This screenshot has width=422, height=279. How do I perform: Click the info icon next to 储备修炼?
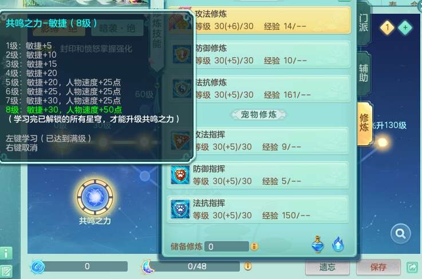point(254,246)
